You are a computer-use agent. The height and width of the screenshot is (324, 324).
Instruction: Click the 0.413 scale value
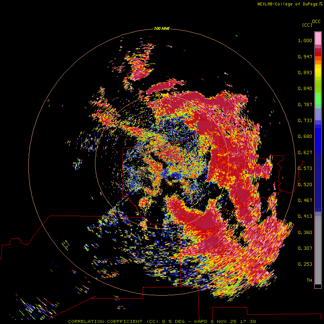point(305,216)
